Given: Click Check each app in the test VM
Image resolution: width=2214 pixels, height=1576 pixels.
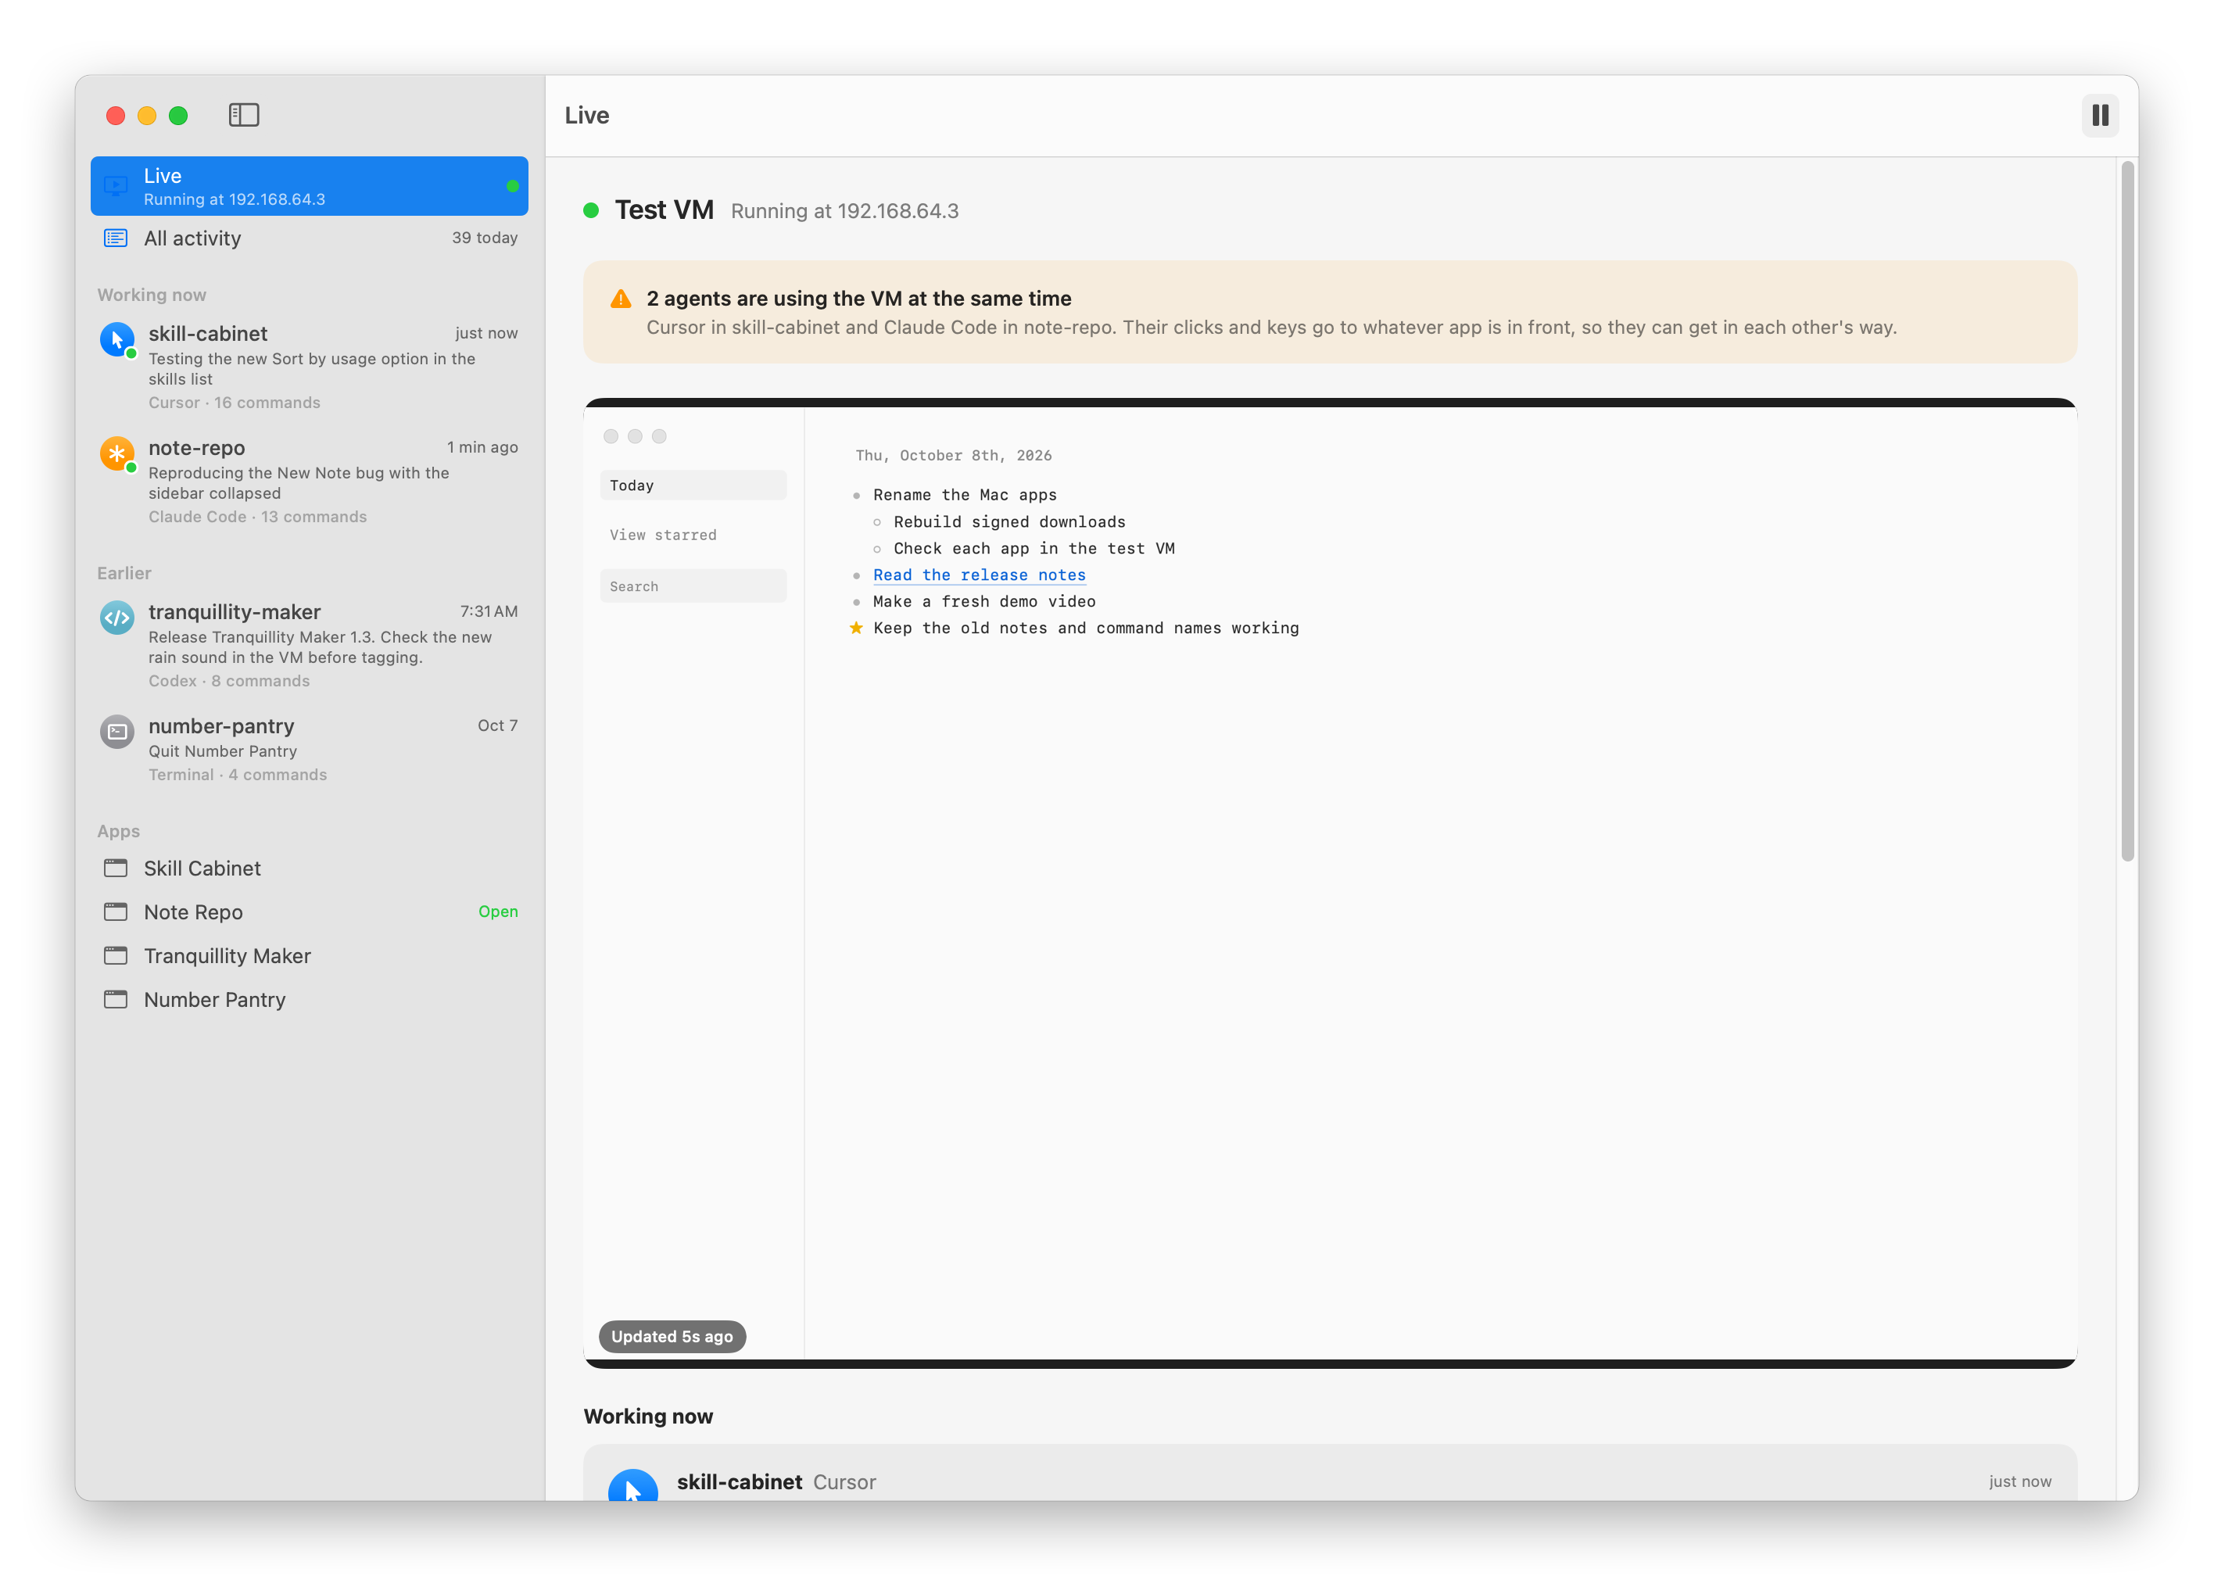Looking at the screenshot, I should coord(1034,550).
